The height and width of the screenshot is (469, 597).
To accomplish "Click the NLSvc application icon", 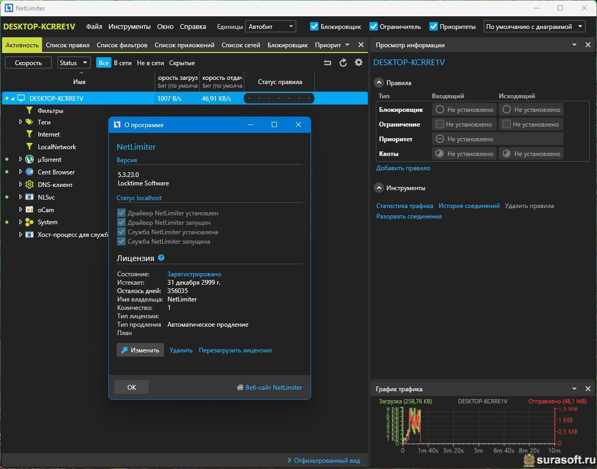I will (x=29, y=197).
